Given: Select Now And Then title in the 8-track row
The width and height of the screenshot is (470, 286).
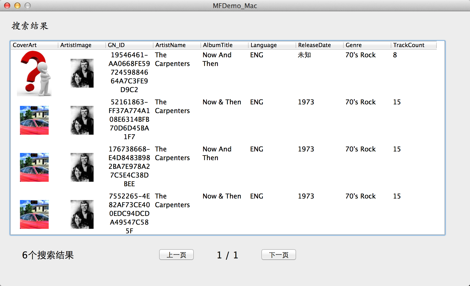Looking at the screenshot, I should [x=217, y=59].
